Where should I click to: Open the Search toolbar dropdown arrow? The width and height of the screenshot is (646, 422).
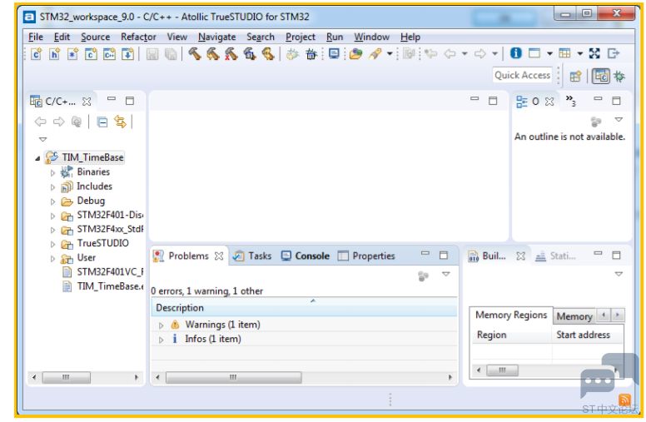coord(390,54)
